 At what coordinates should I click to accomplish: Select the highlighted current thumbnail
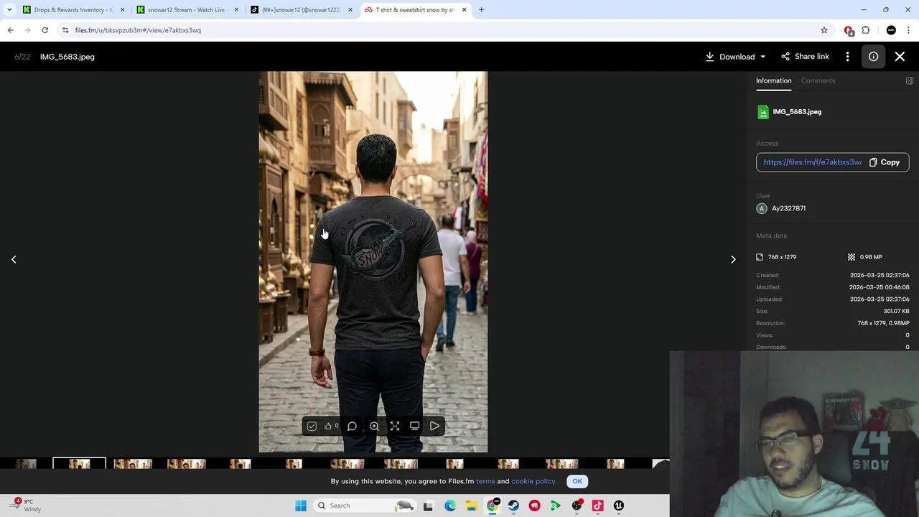79,463
